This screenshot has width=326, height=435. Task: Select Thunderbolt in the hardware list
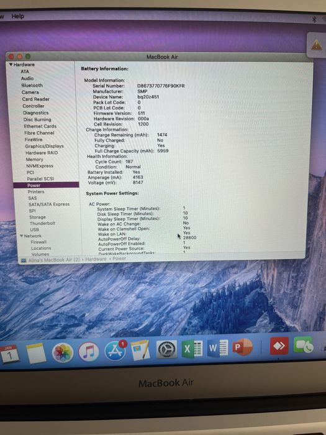click(42, 223)
